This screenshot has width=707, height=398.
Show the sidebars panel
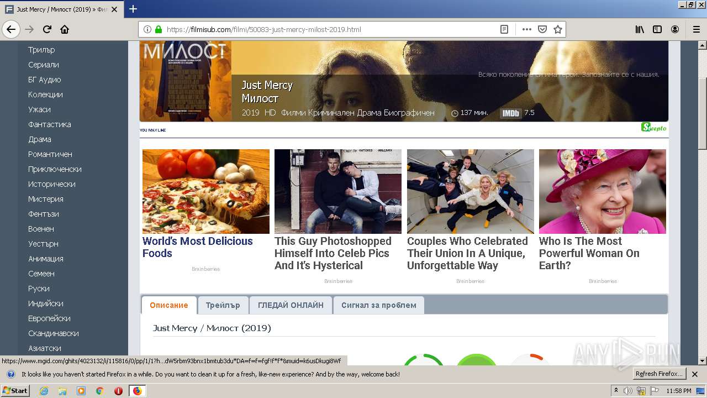coord(657,29)
